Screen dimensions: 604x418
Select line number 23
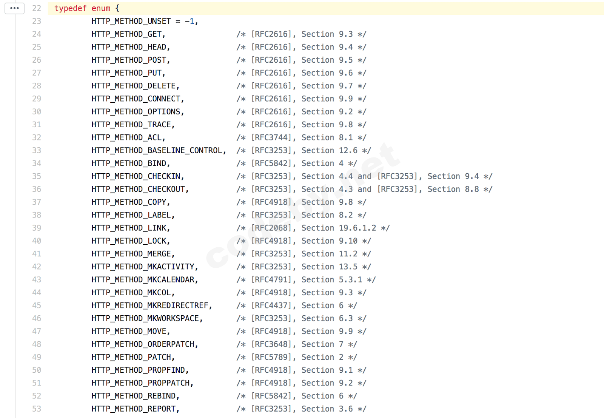(37, 21)
